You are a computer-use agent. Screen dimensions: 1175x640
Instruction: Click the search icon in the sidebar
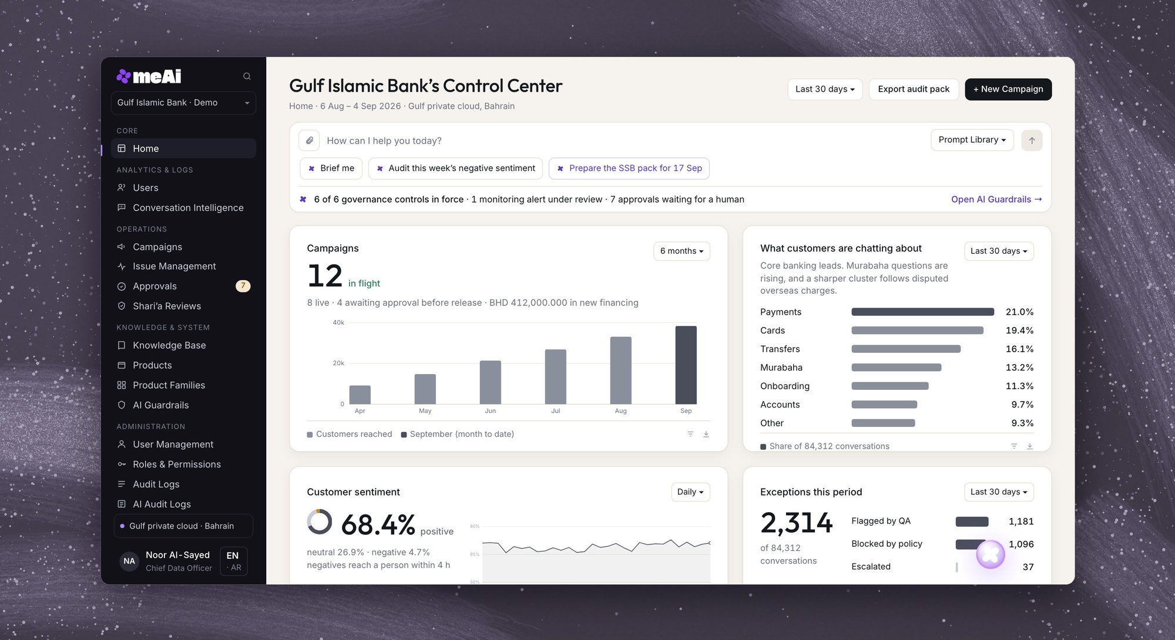[247, 76]
